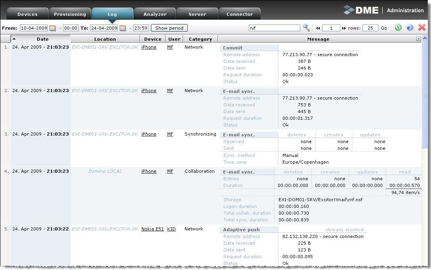
Task: Click the green refresh icon
Action: [398, 28]
